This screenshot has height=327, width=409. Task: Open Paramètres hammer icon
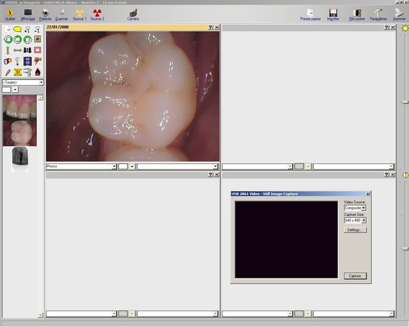378,13
